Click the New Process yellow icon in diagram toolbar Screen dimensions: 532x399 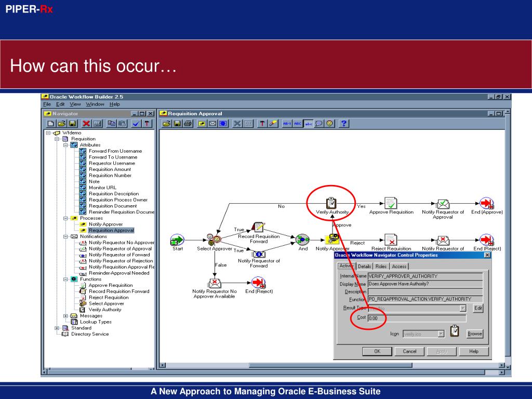pos(202,124)
